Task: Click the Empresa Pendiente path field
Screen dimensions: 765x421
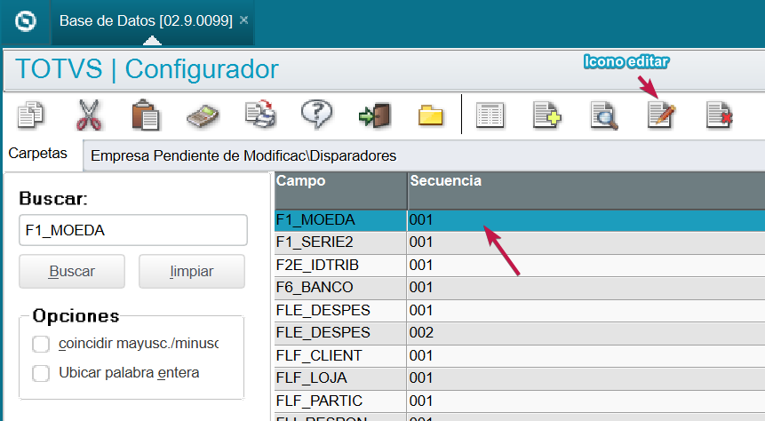Action: [424, 155]
